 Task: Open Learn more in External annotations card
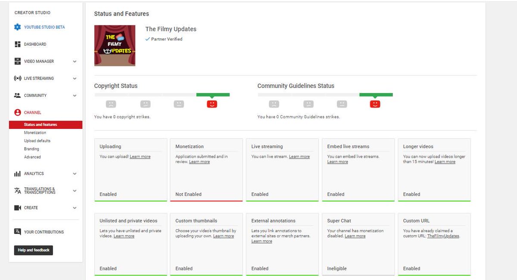[262, 241]
